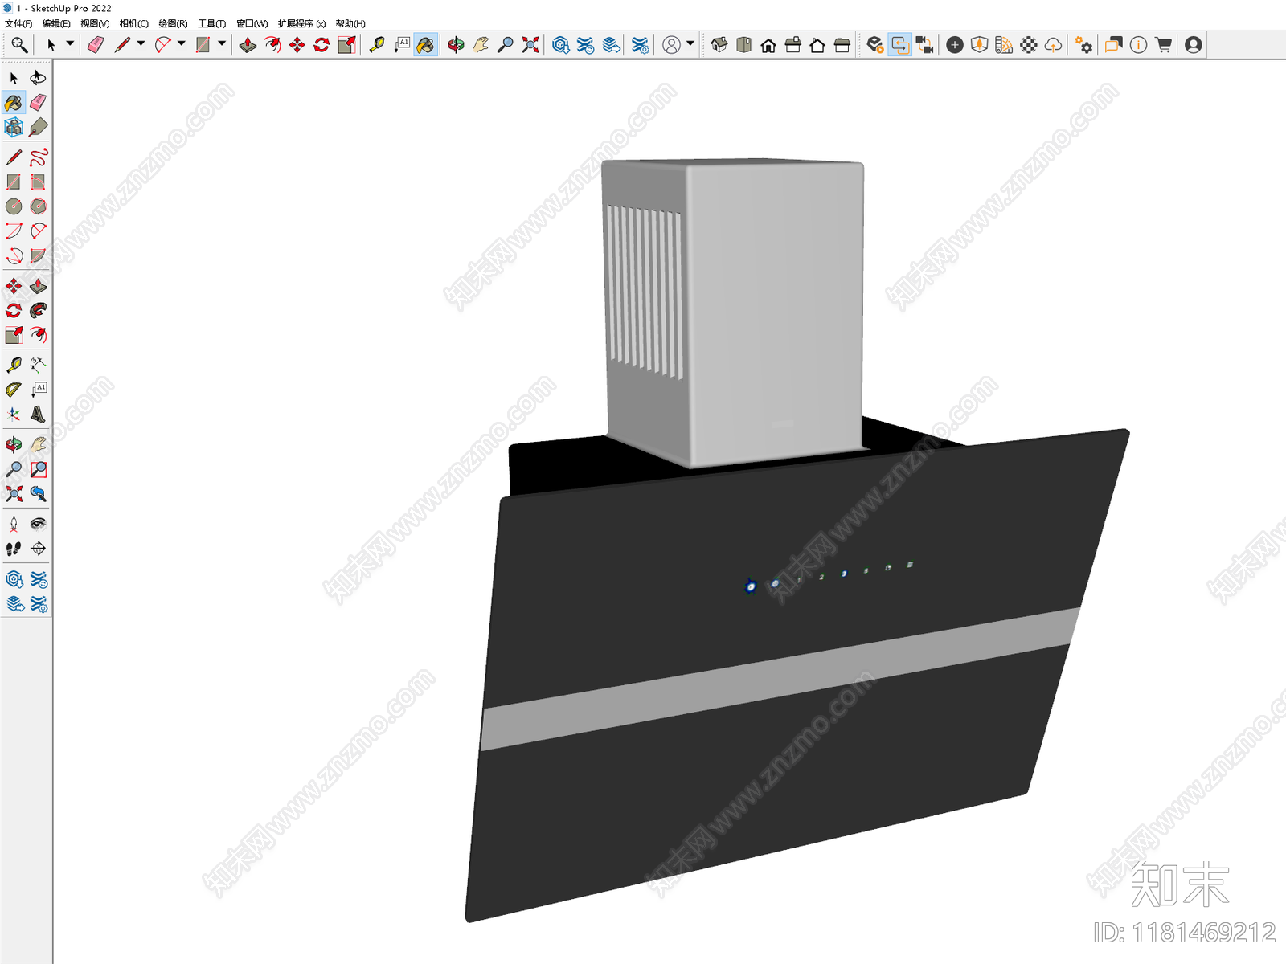1286x964 pixels.
Task: Open the 编辑(E) menu
Action: pos(56,23)
